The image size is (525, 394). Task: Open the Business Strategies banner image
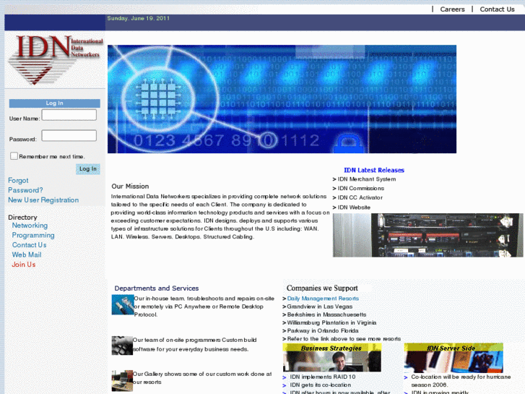[x=331, y=357]
